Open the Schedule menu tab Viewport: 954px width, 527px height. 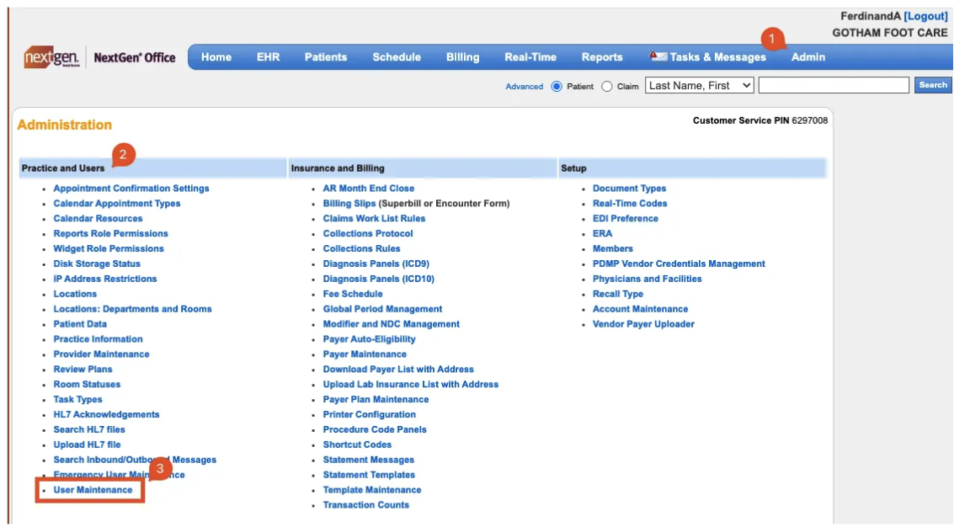coord(397,57)
